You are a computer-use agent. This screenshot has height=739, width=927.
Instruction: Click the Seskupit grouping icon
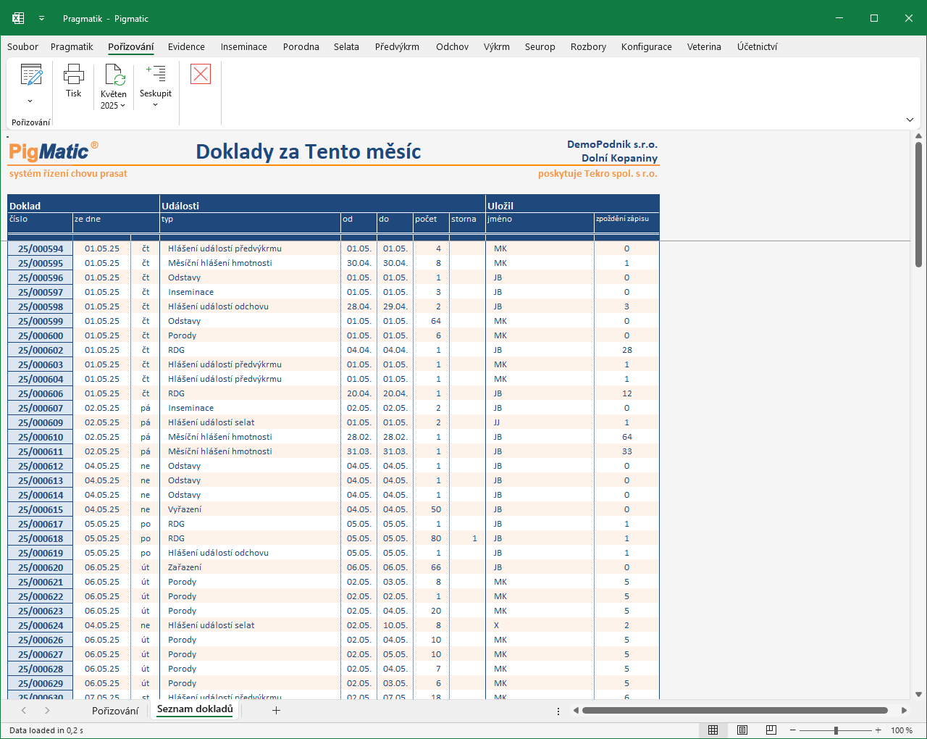click(x=156, y=73)
